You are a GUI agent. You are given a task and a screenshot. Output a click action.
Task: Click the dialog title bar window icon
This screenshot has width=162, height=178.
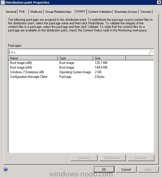(x=3, y=2)
